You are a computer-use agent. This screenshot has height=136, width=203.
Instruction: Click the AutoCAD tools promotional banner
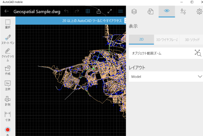pos(71,21)
